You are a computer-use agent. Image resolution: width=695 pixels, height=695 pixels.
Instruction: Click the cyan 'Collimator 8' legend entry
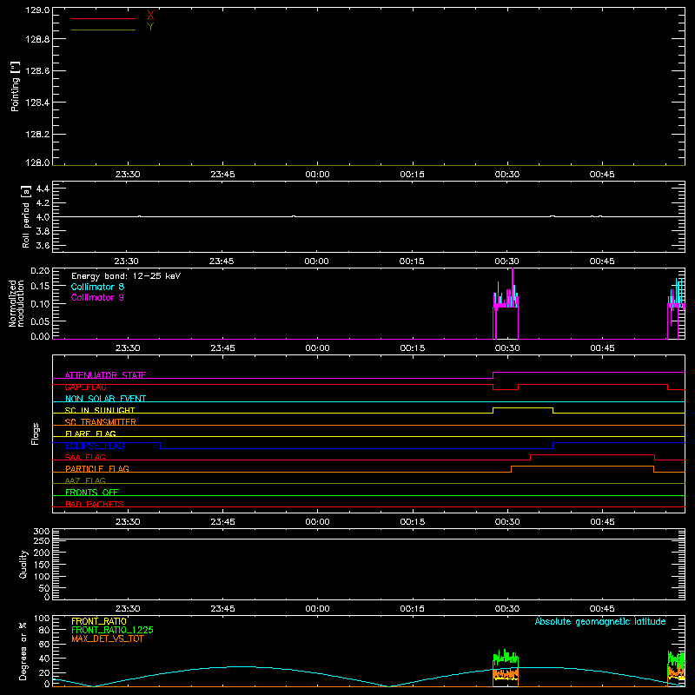click(x=97, y=287)
